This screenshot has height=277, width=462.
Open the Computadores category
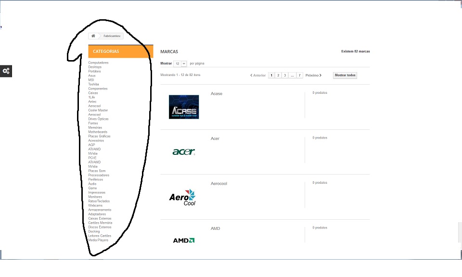click(x=98, y=63)
